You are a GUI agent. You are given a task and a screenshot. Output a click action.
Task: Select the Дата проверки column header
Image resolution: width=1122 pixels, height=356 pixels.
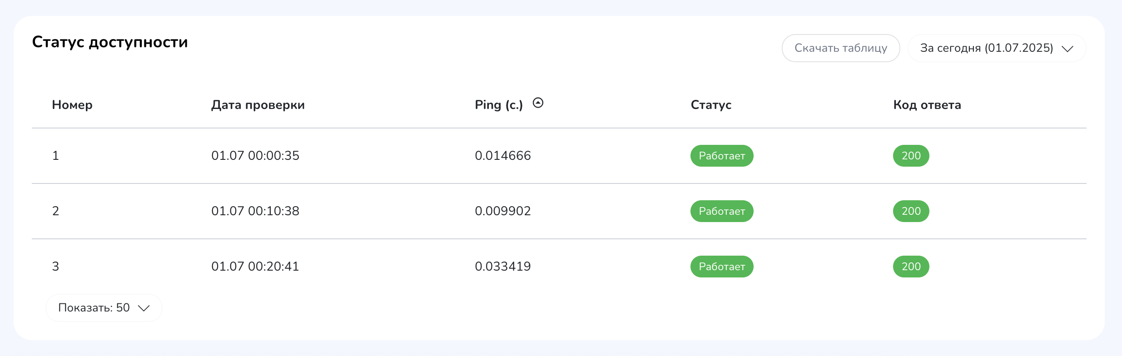point(258,105)
